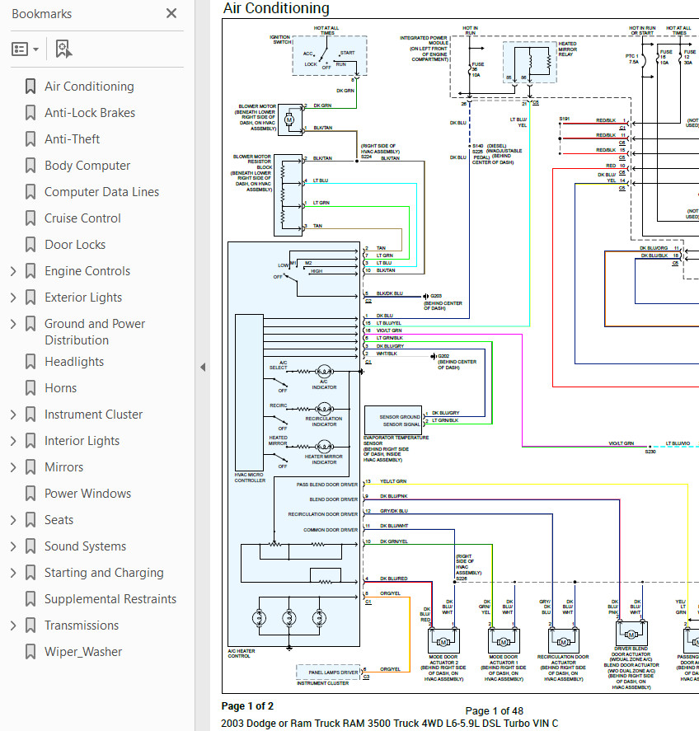
Task: Go to the Anti-Theft bookmark
Action: coord(73,139)
